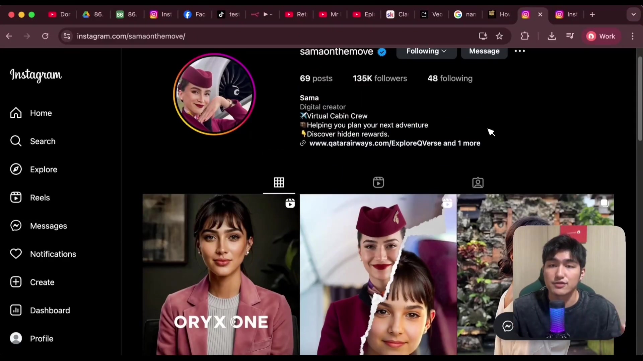This screenshot has height=361, width=643.
Task: Click the Notifications heart icon
Action: pyautogui.click(x=16, y=254)
